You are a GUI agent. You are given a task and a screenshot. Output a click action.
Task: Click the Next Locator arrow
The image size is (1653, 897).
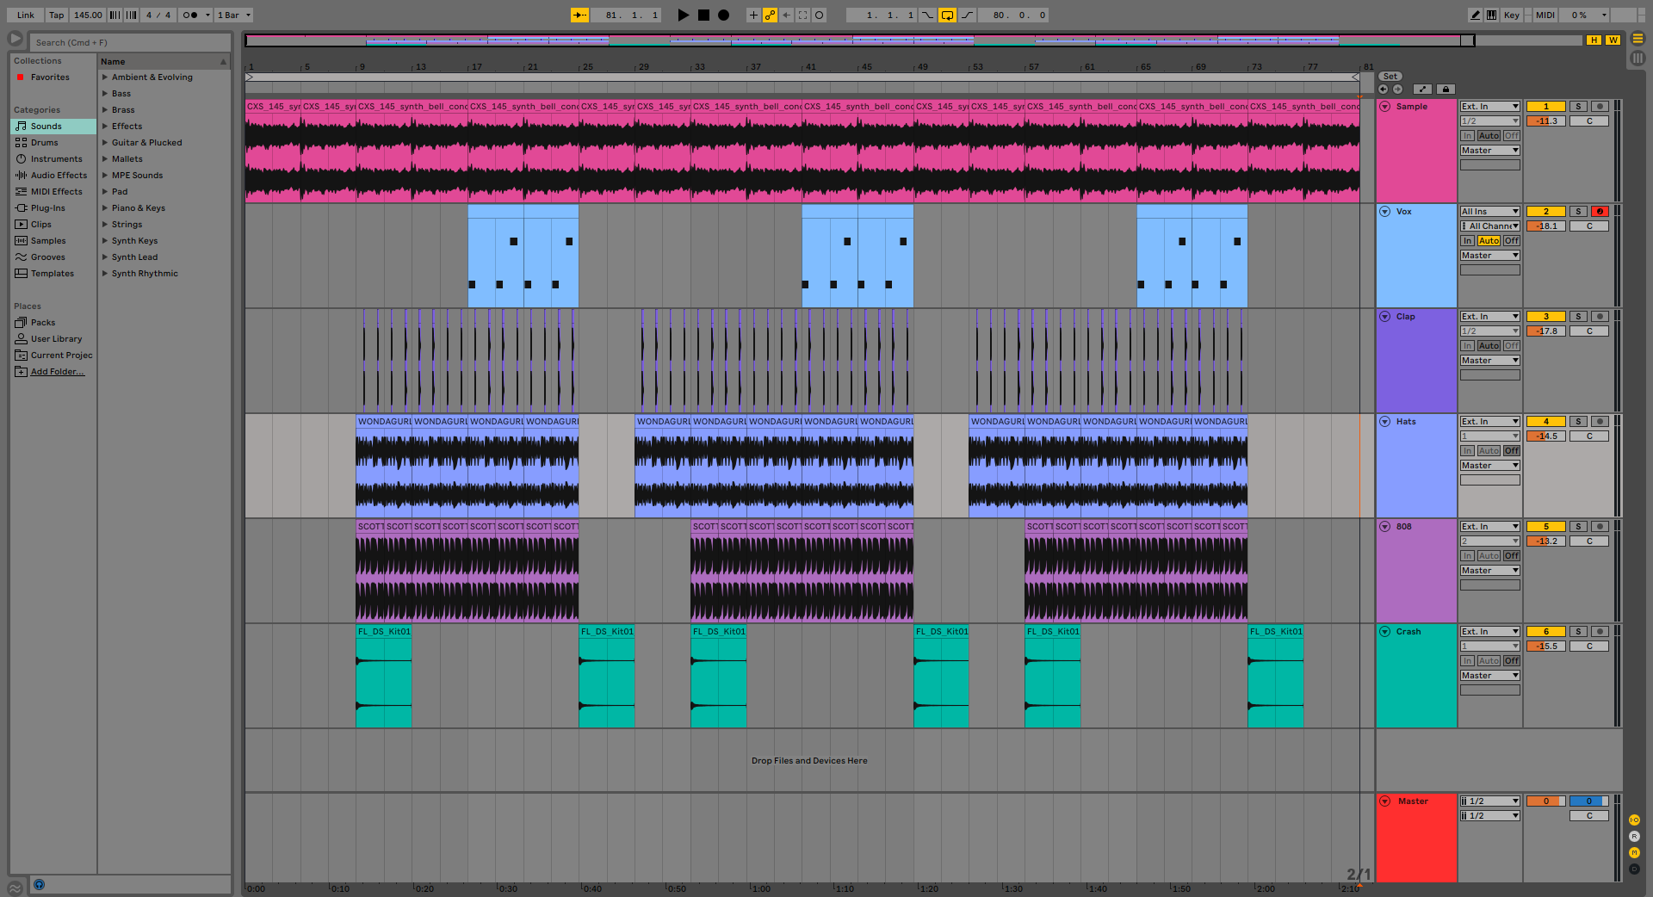point(1397,89)
